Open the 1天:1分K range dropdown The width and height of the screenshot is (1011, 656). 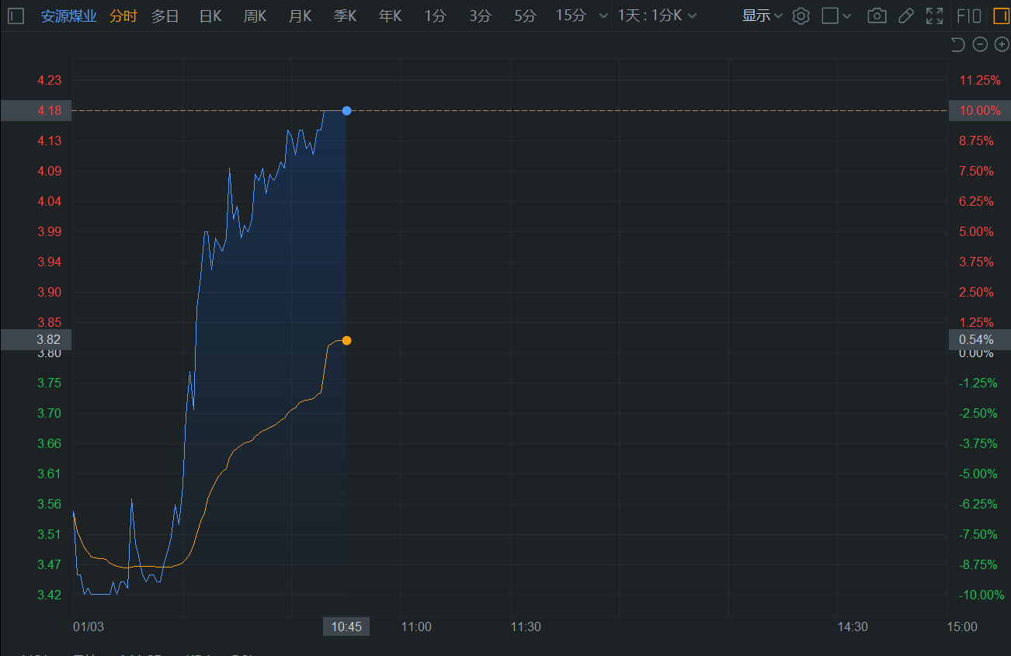pyautogui.click(x=657, y=16)
